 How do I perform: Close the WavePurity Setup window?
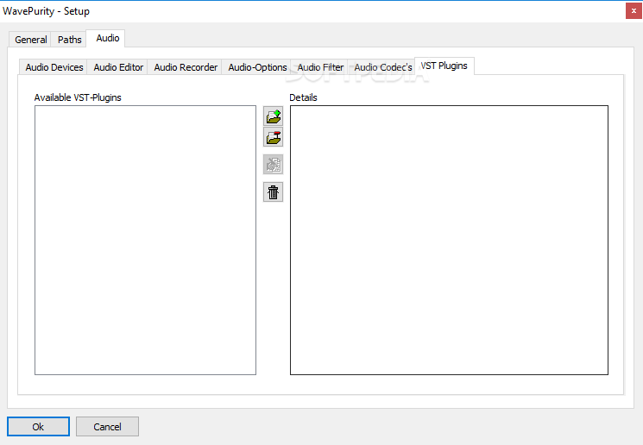(x=634, y=11)
